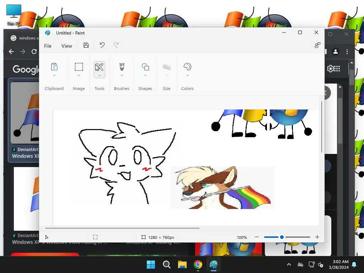Undo the last Paint action
The image size is (364, 273).
click(x=102, y=45)
